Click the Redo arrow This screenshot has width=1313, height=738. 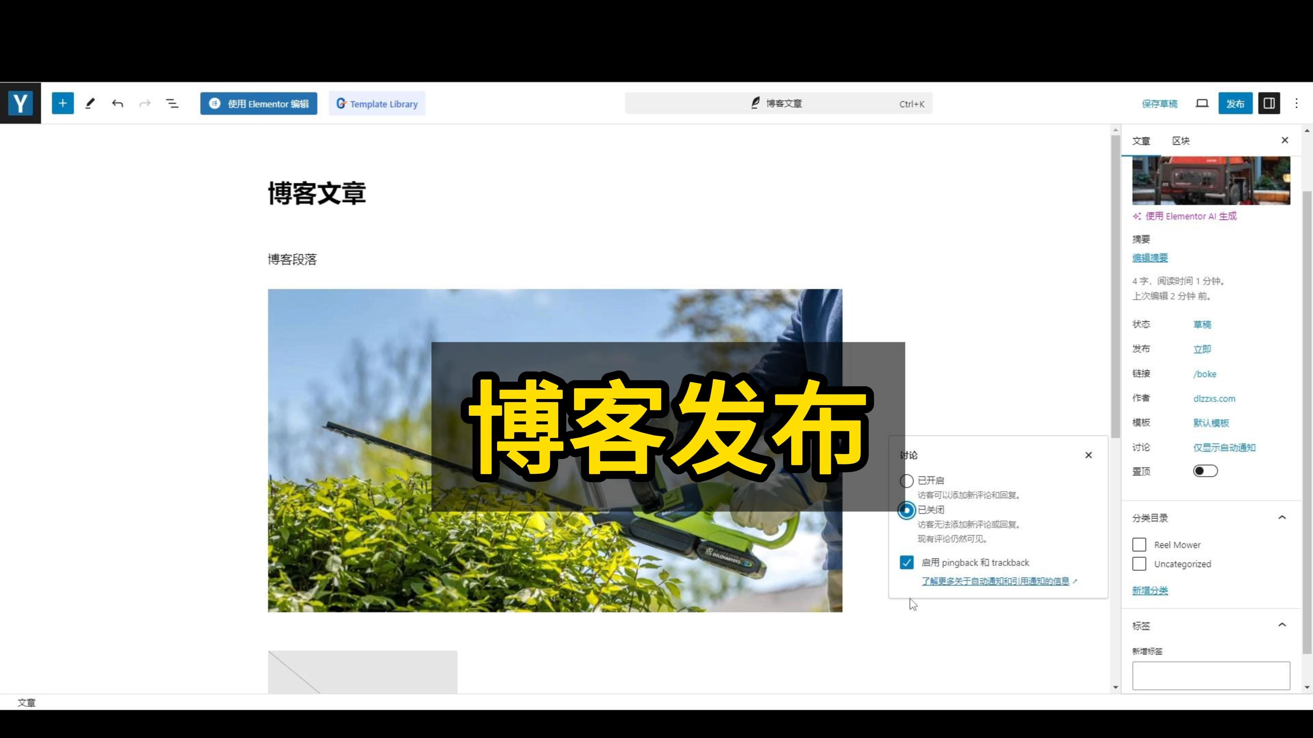pos(145,103)
